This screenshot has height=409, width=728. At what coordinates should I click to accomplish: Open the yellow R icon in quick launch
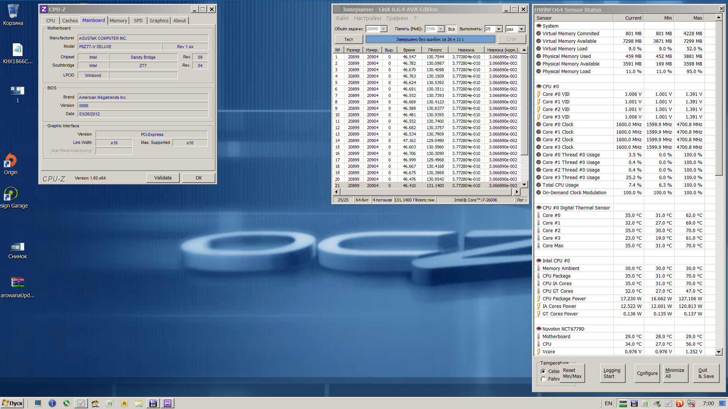(x=124, y=403)
